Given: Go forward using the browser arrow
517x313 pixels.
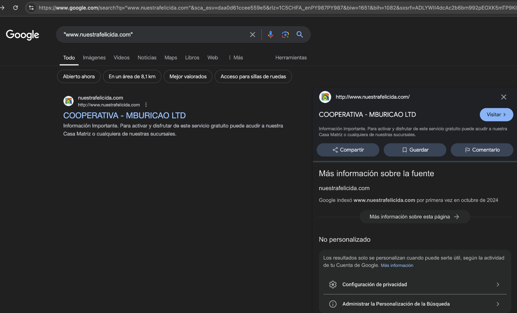Looking at the screenshot, I should (x=2, y=7).
